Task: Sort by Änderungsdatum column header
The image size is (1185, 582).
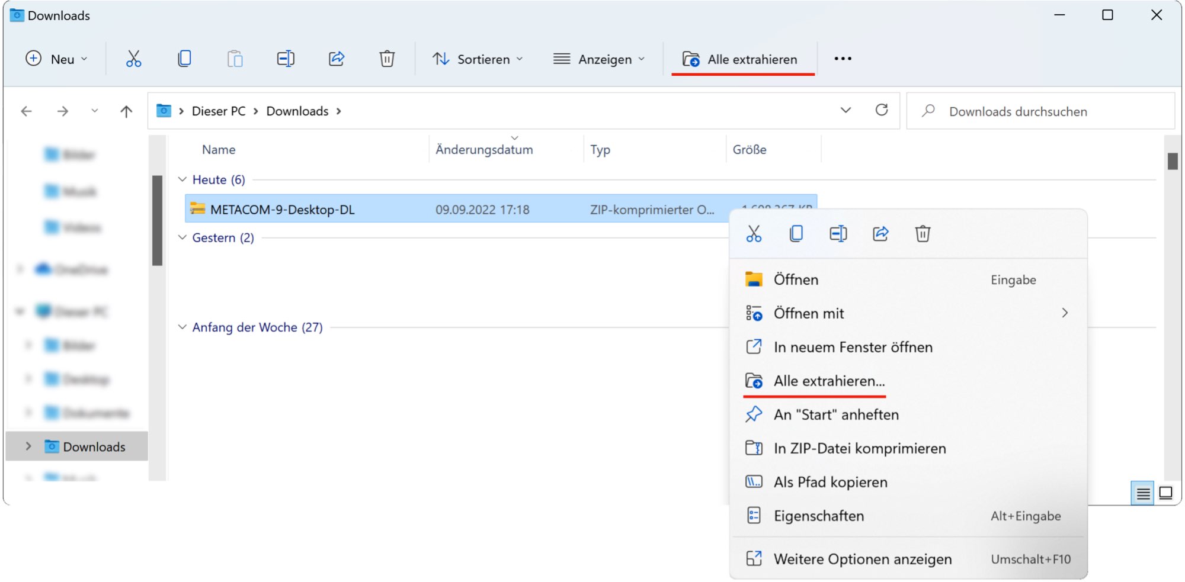Action: [484, 150]
